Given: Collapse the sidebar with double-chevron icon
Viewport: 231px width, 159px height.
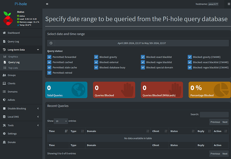Looking at the screenshot, I should click(47, 4).
